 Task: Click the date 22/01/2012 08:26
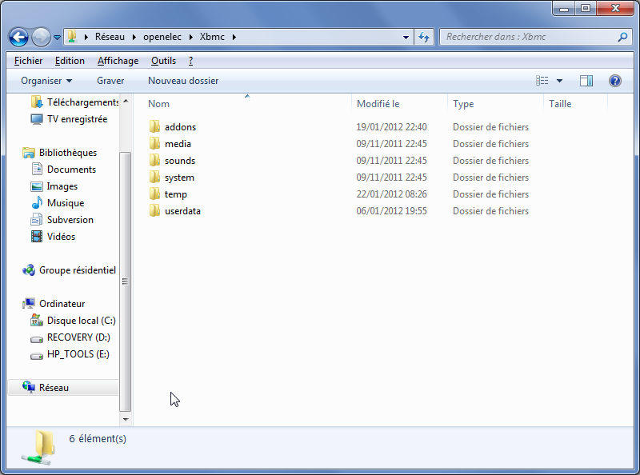pos(391,194)
